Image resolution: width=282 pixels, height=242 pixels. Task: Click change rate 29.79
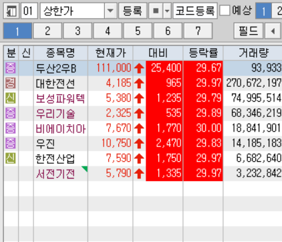click(x=209, y=98)
